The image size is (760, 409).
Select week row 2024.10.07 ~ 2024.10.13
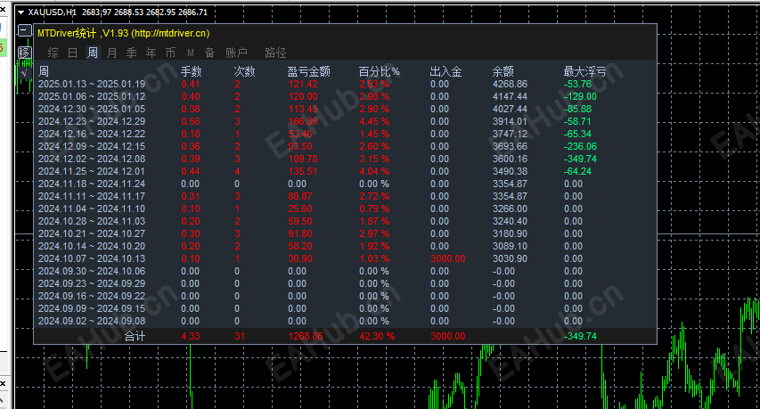click(345, 258)
